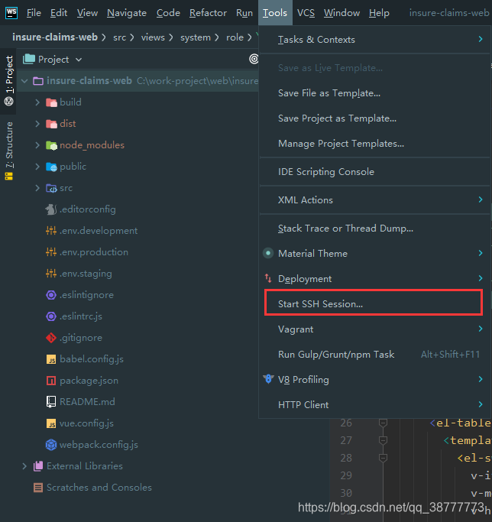This screenshot has width=492, height=522.
Task: Open Manage Project Templates
Action: pyautogui.click(x=374, y=144)
